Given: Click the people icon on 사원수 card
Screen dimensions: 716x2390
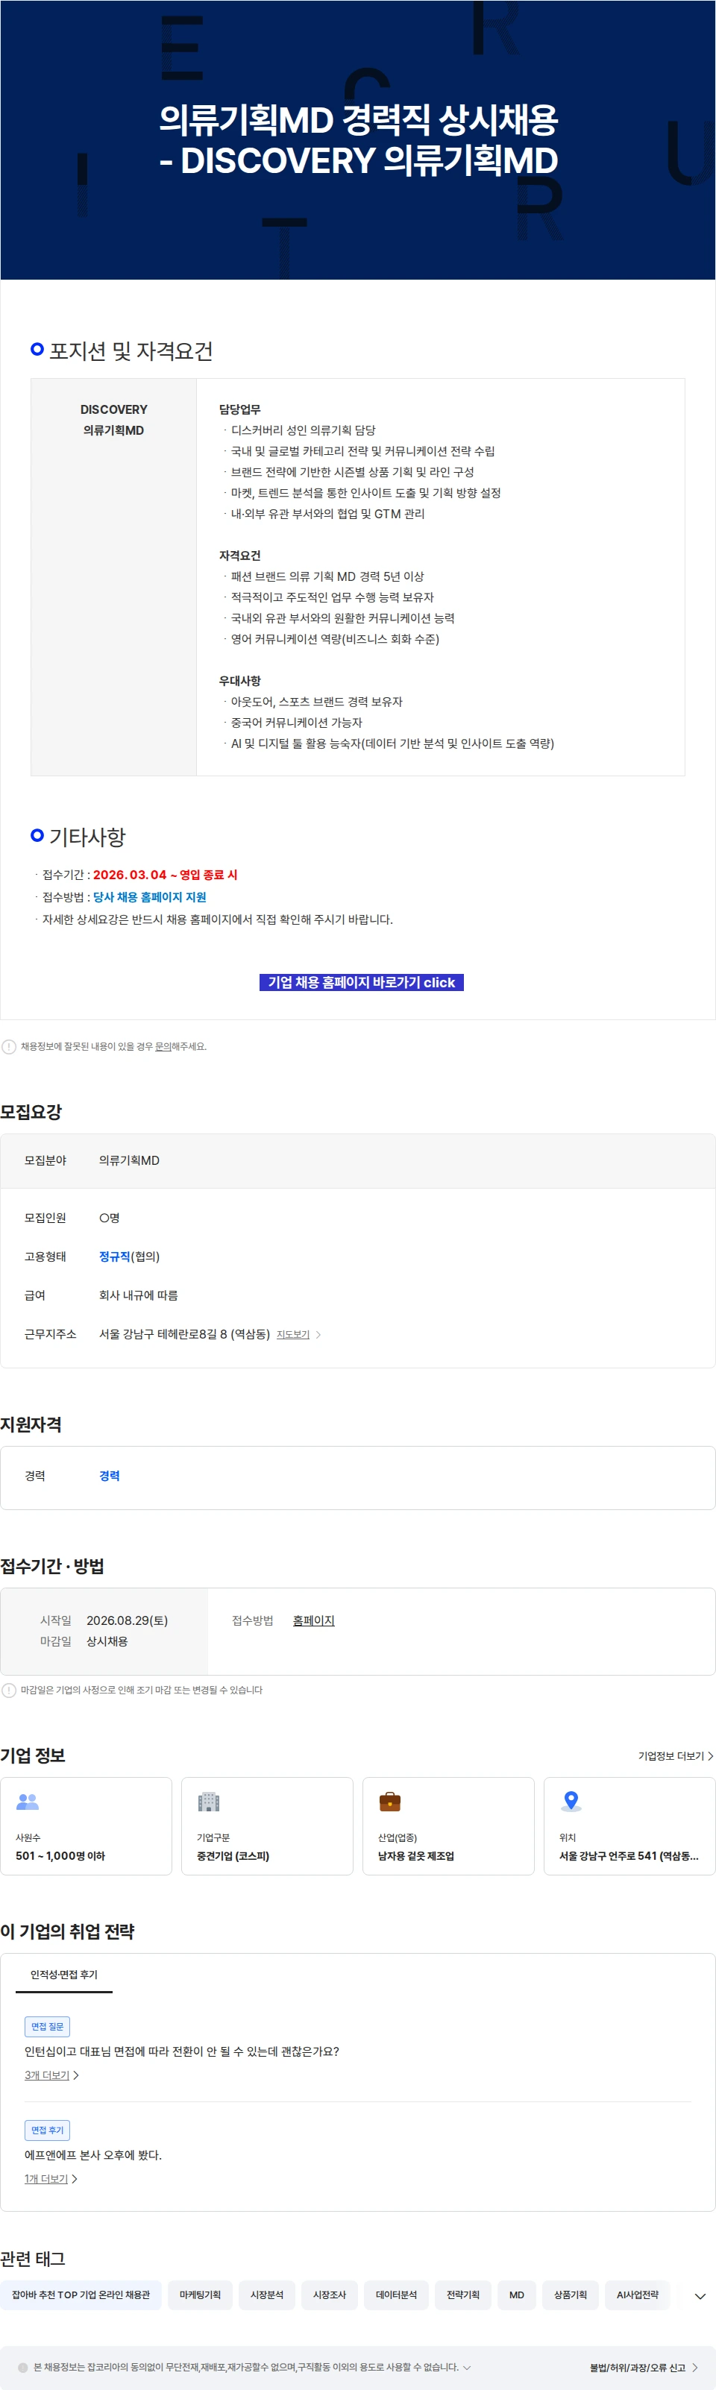Looking at the screenshot, I should point(27,1801).
